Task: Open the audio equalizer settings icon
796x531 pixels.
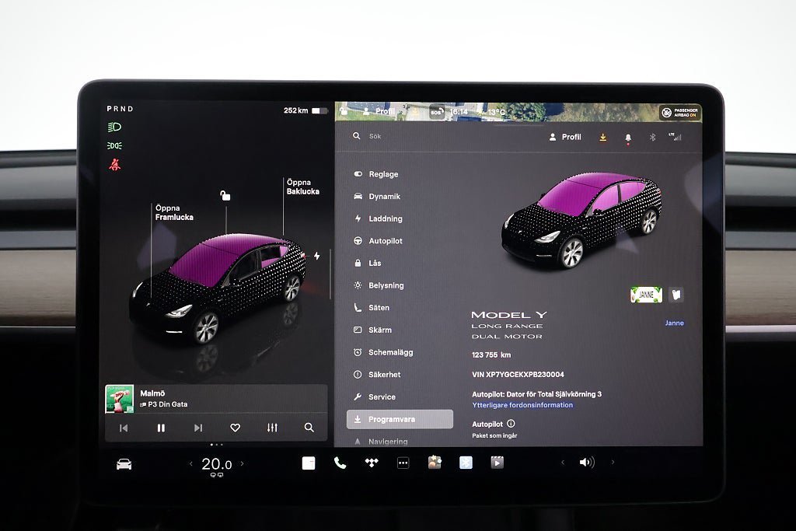Action: click(x=272, y=428)
